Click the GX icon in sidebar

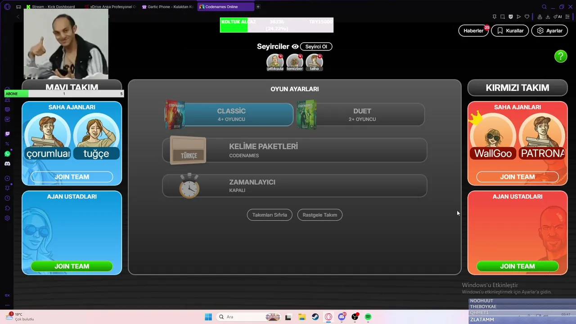click(x=7, y=295)
